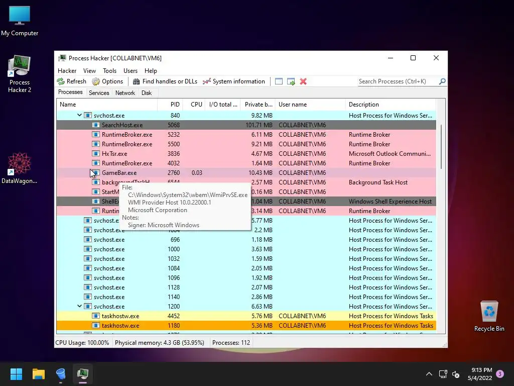Image resolution: width=514 pixels, height=386 pixels.
Task: Select the Processes tab
Action: point(70,92)
